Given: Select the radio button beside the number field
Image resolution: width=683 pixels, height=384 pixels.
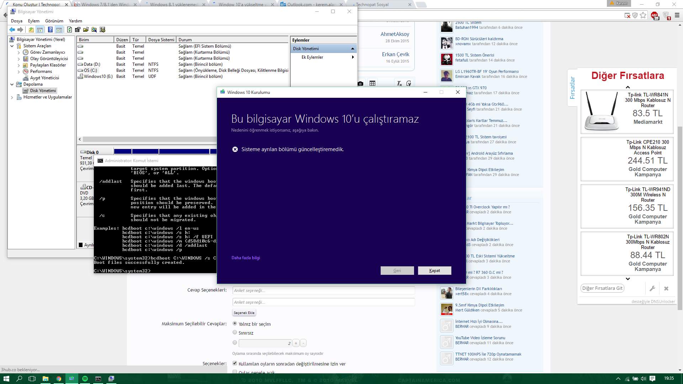Looking at the screenshot, I should (x=235, y=343).
